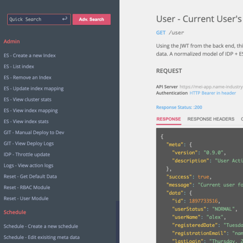243x243 pixels.
Task: Open the Adv. Search button
Action: (x=92, y=19)
